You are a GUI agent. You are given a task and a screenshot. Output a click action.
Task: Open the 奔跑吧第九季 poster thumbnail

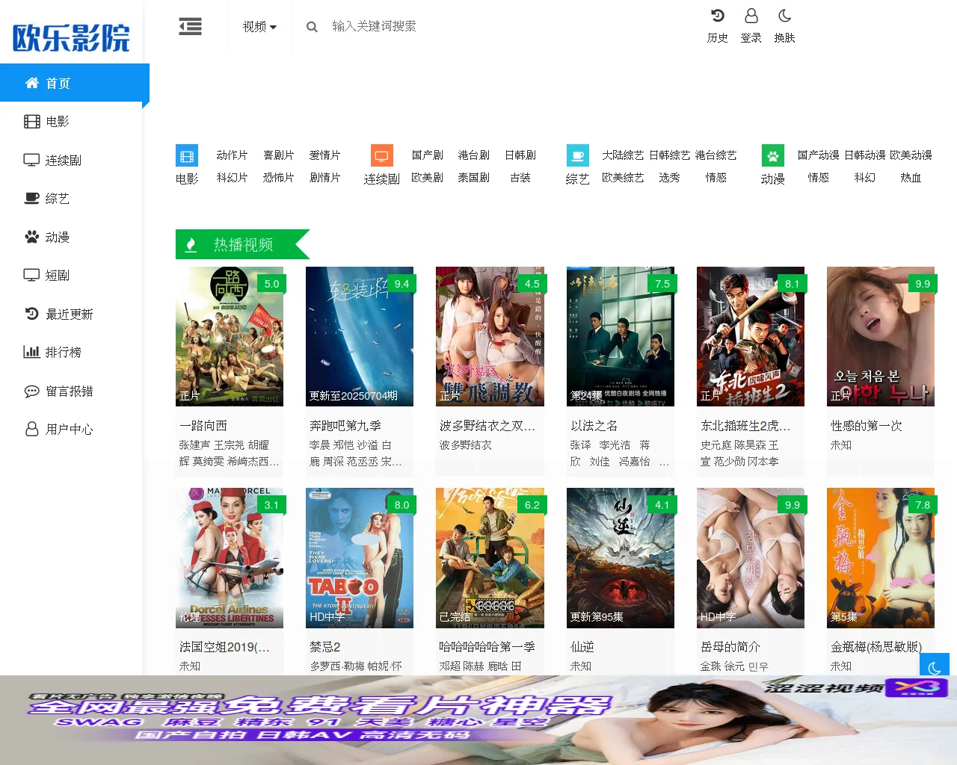[x=360, y=336]
